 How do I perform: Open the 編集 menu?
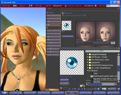tap(15, 6)
